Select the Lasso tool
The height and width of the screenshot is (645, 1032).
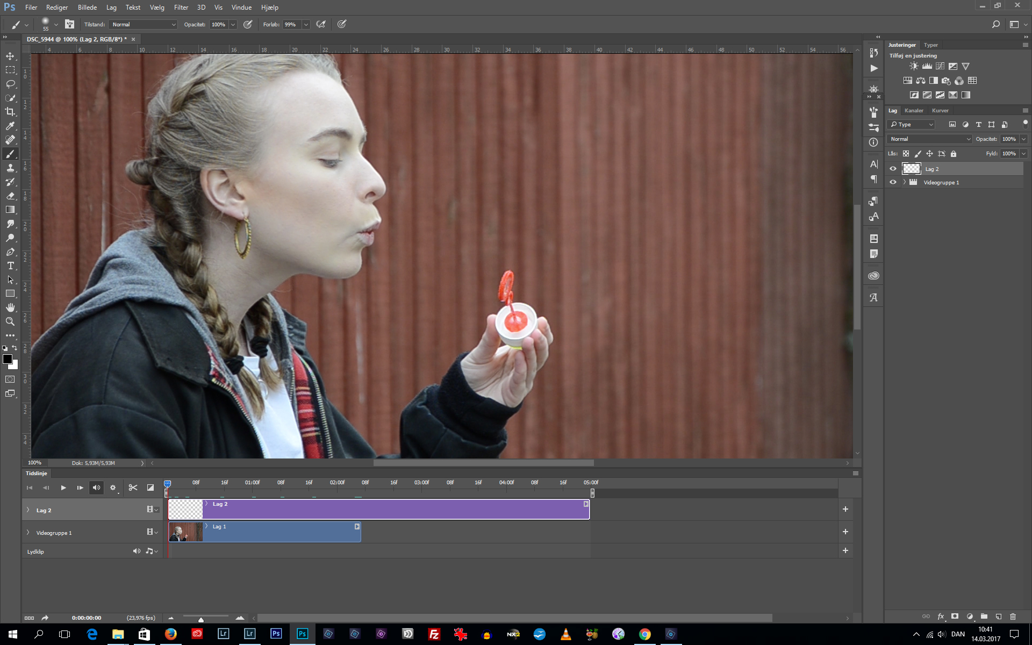(10, 84)
